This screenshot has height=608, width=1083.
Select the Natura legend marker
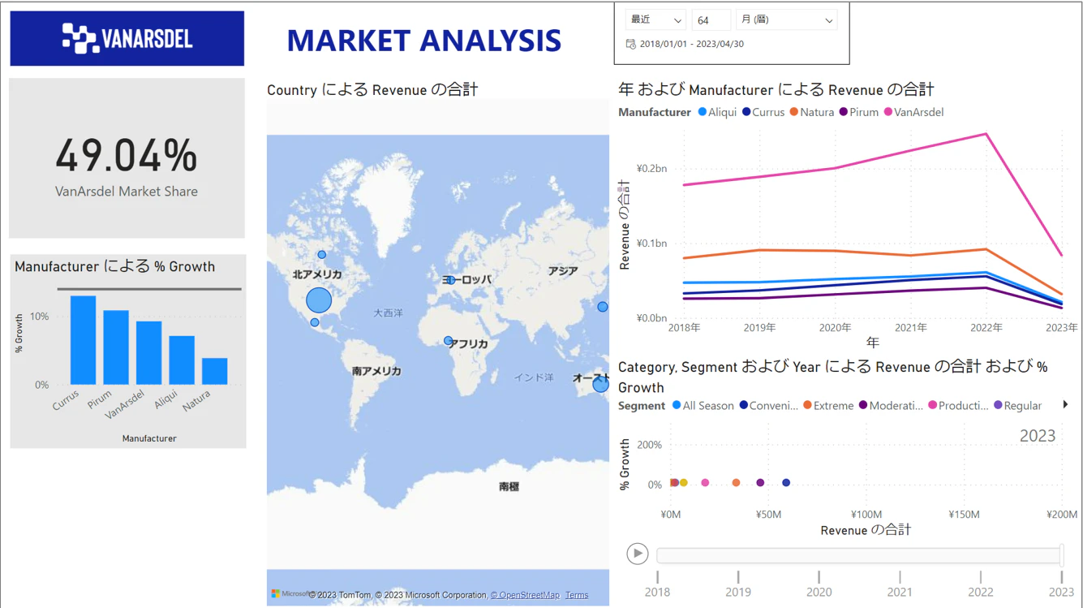794,112
